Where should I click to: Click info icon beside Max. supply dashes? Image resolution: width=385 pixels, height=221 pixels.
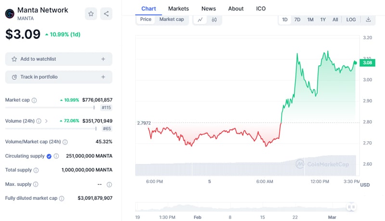point(109,184)
